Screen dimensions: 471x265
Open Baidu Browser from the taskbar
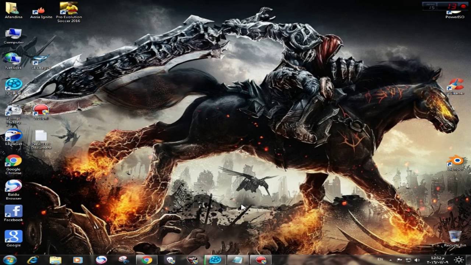tap(101, 260)
